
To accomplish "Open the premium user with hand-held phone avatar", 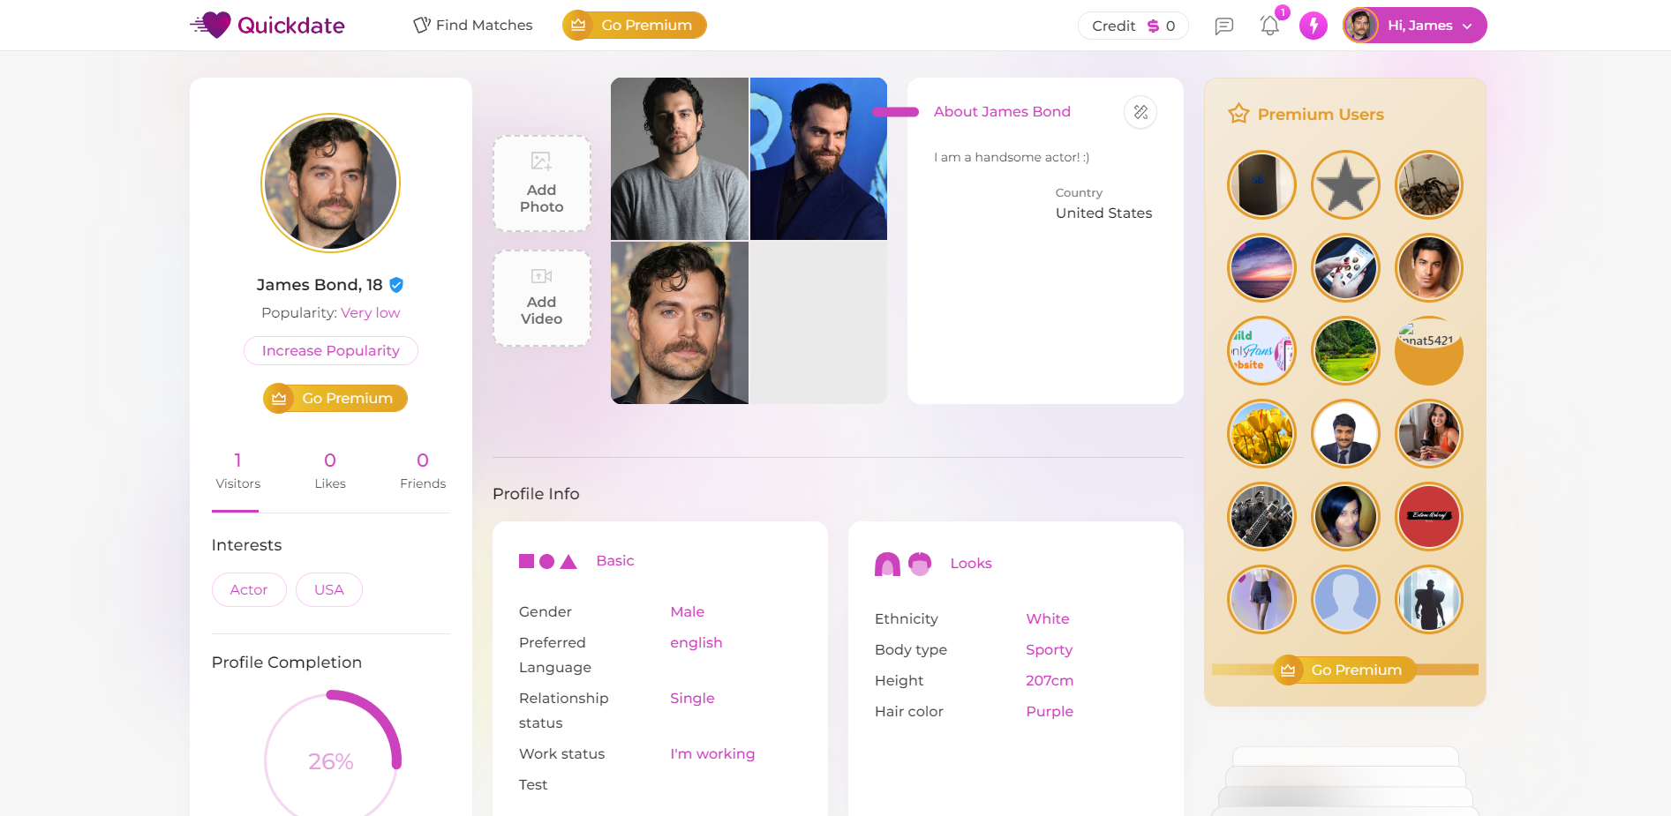I will (x=1345, y=267).
